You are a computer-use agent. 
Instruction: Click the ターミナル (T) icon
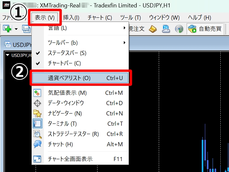coord(38,124)
